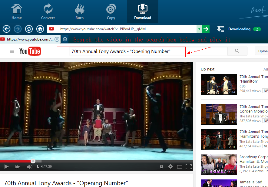This screenshot has height=187, width=268.
Task: Click the YouTube logo
Action: click(30, 51)
